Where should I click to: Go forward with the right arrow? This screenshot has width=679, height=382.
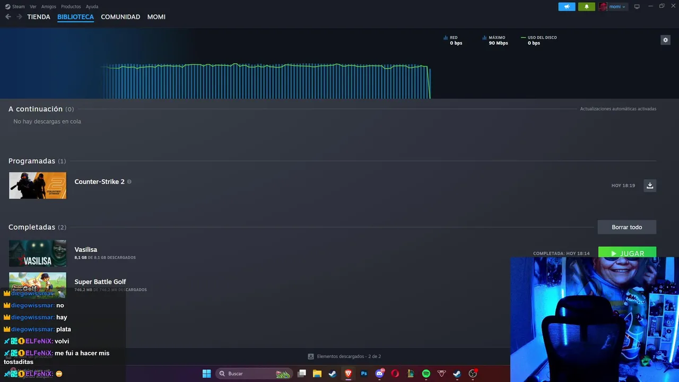19,17
